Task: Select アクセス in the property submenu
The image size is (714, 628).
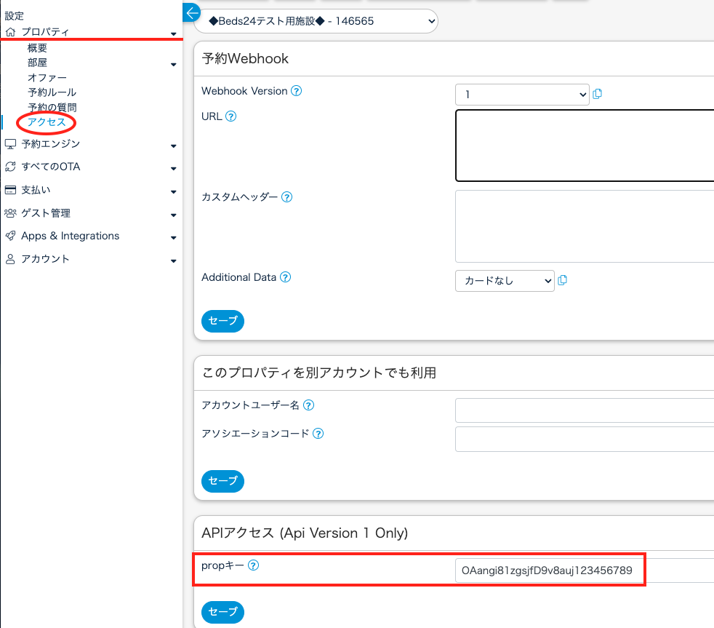Action: coord(47,122)
